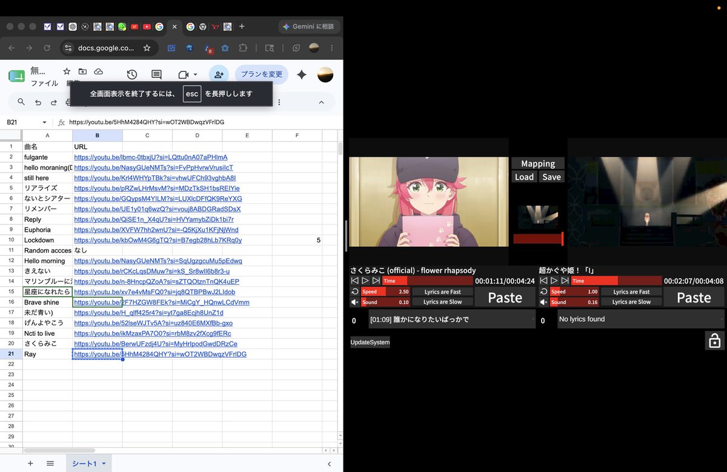Screen dimensions: 727x472
Task: Click the small stage preview thumbnail
Action: 538,217
